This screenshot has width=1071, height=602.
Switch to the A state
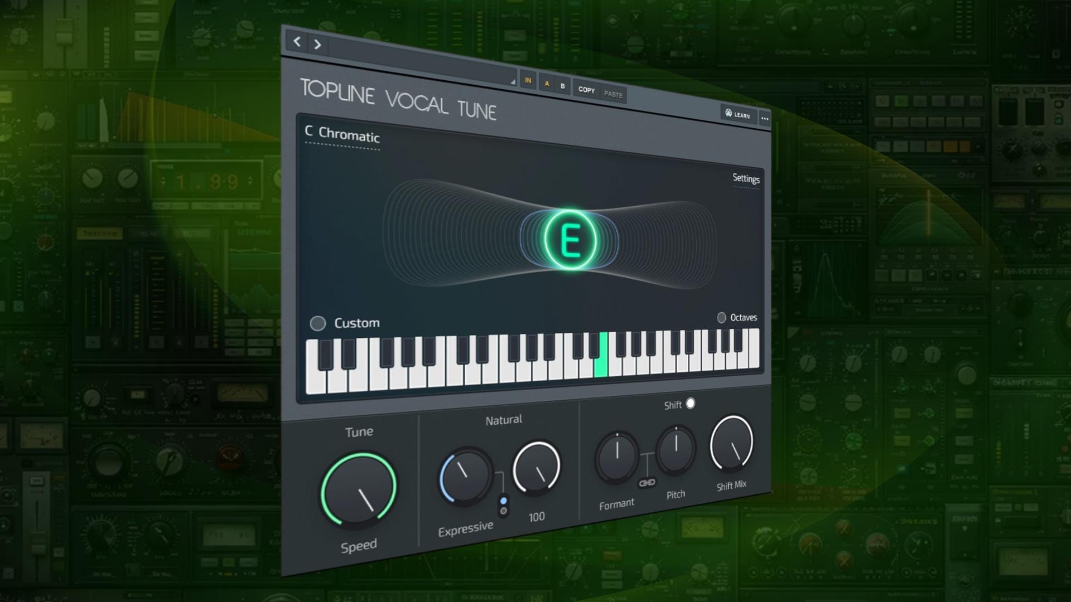pyautogui.click(x=547, y=84)
